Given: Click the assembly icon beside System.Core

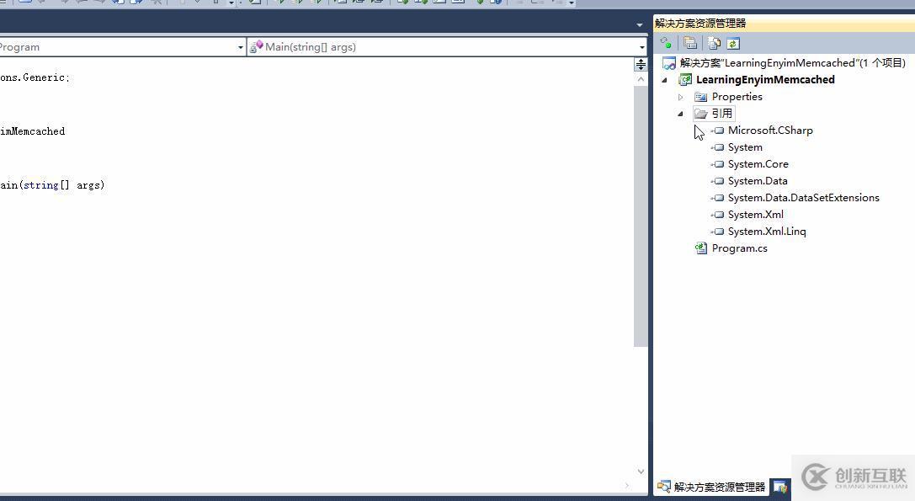Looking at the screenshot, I should (718, 163).
